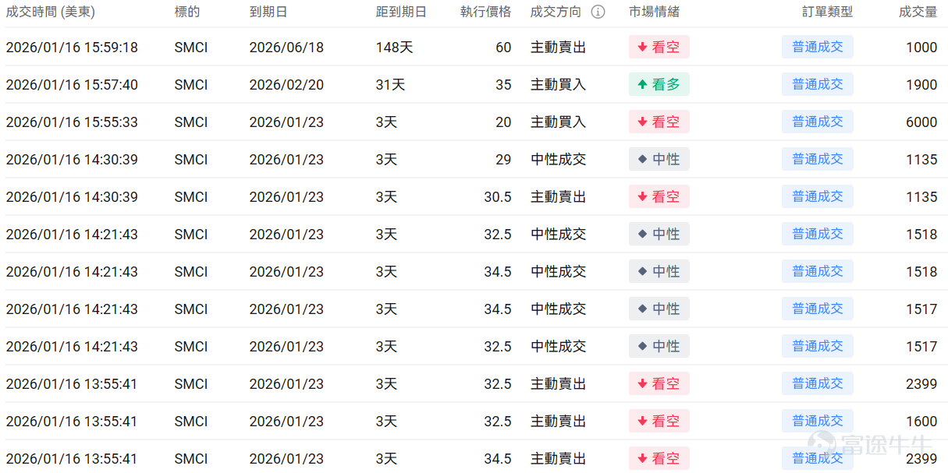
Task: Click 中性 badge in 34.5 strike, 1518 volume row
Action: click(659, 271)
